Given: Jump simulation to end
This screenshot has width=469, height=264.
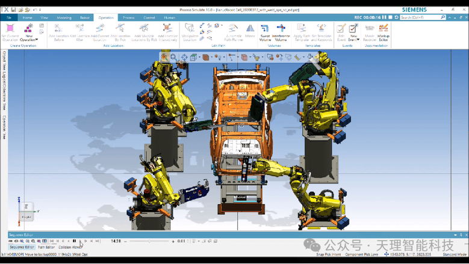Looking at the screenshot, I should point(97,241).
